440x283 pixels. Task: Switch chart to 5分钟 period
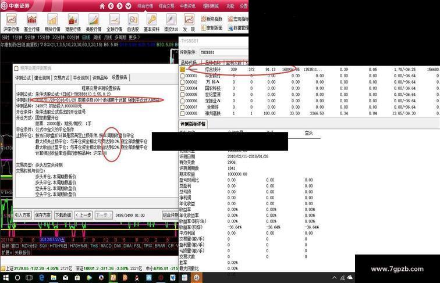click(30, 37)
